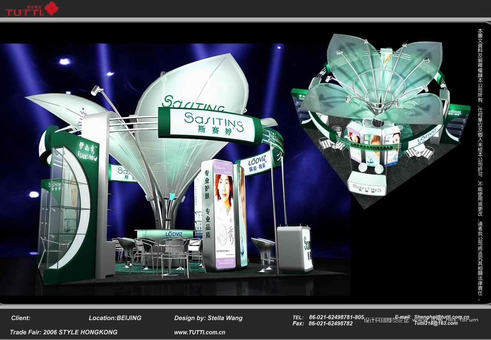Screen dimensions: 491x340
Task: Click the 'Client:' label
Action: coord(21,318)
